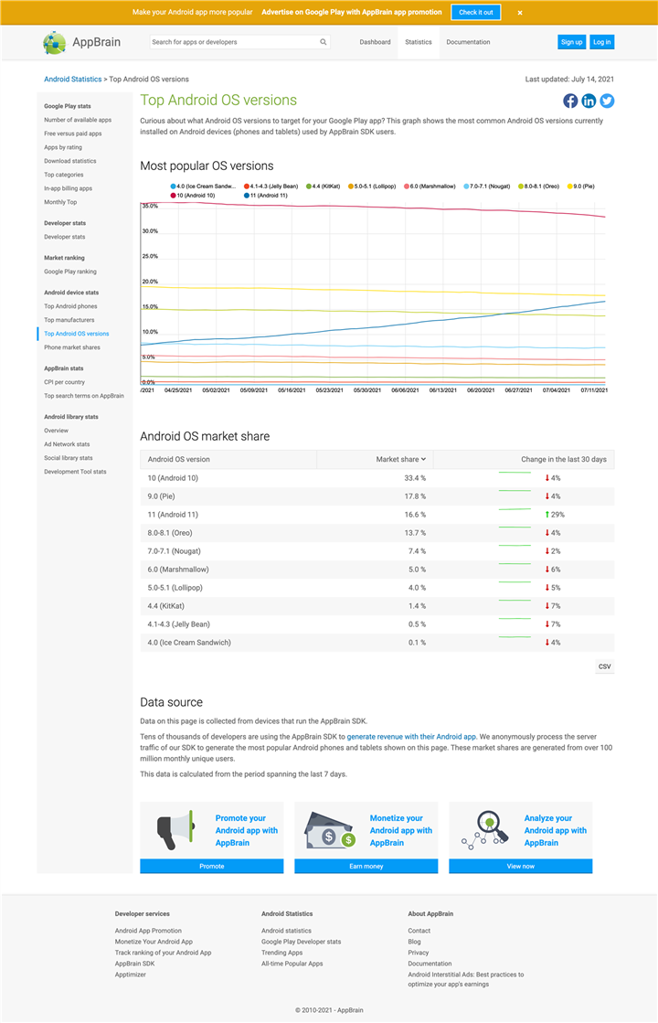Viewport: 658px width, 1023px height.
Task: Open Apps by rating stats
Action: pos(63,147)
